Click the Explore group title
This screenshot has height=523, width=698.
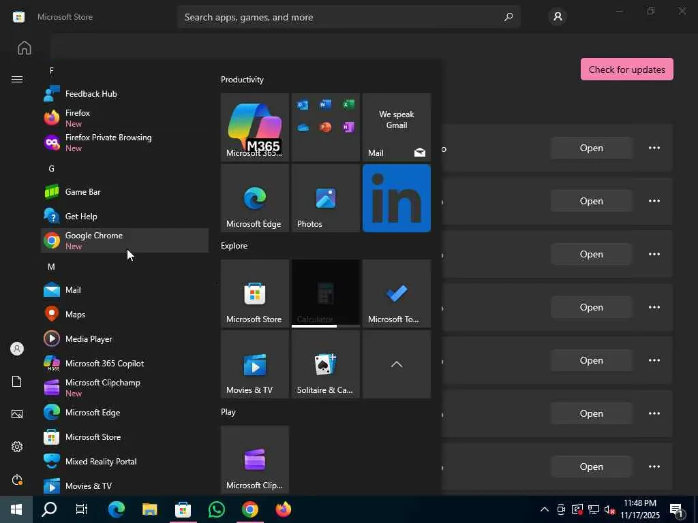(234, 245)
